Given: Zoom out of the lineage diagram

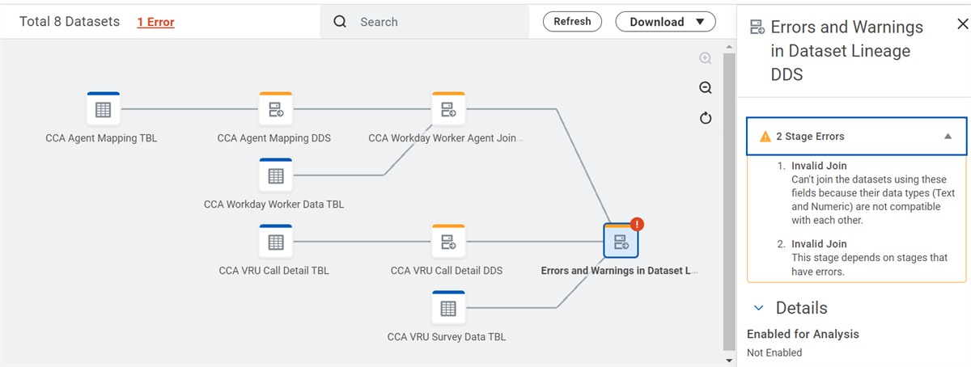Looking at the screenshot, I should [x=706, y=88].
